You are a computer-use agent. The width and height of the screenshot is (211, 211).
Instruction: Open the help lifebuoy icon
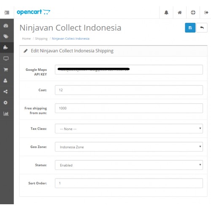pyautogui.click(x=193, y=13)
